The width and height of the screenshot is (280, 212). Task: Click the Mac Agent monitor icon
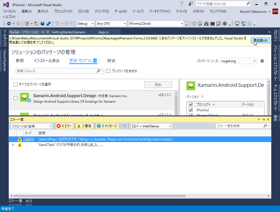[237, 24]
